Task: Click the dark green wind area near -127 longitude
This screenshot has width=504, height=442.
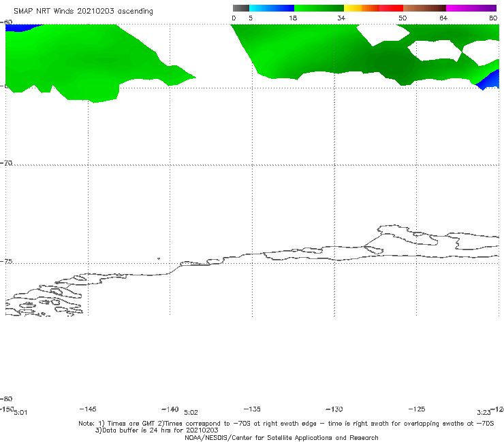Action: (390, 64)
